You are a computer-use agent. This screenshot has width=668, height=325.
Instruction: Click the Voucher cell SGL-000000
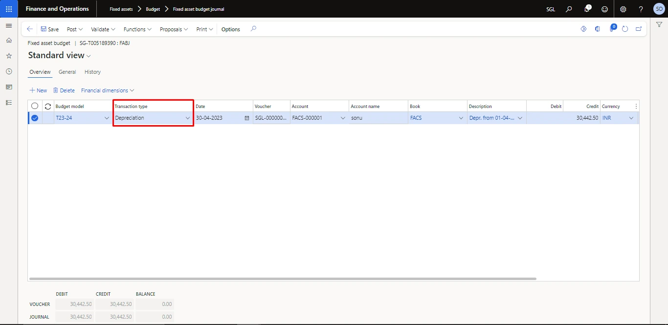click(x=271, y=118)
